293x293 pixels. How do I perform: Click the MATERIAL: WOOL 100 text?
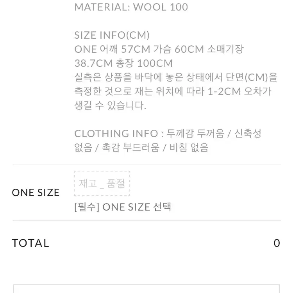pyautogui.click(x=131, y=7)
